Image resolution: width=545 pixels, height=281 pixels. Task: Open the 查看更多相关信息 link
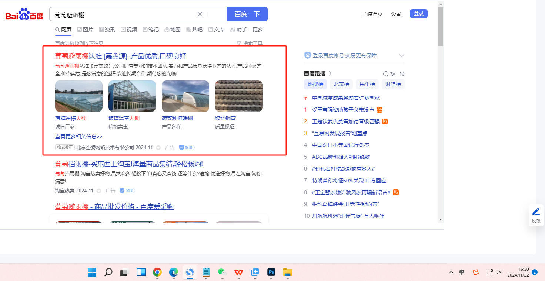79,137
